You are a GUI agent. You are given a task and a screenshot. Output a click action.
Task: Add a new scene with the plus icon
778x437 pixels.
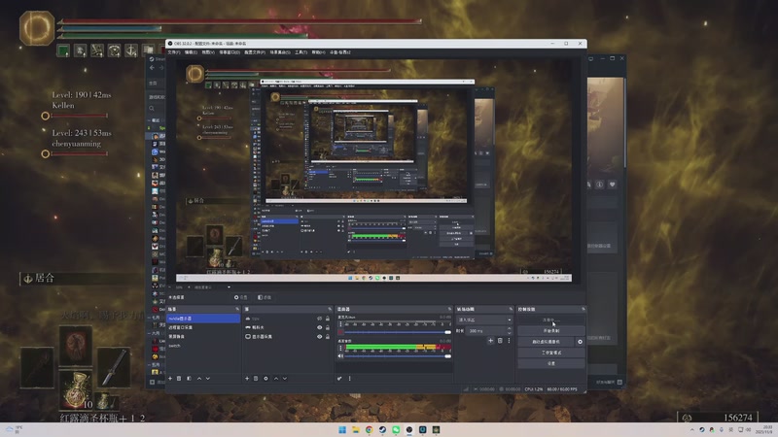coord(170,378)
